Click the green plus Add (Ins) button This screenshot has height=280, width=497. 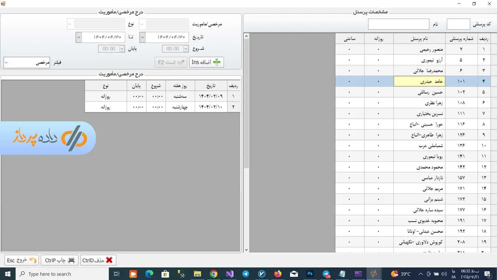[206, 62]
